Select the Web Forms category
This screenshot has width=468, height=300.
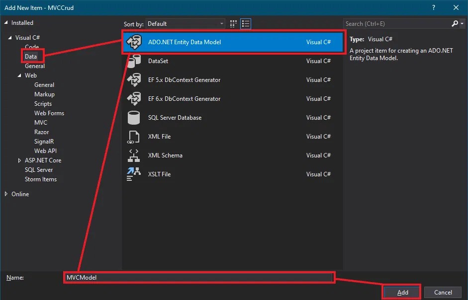[x=49, y=113]
